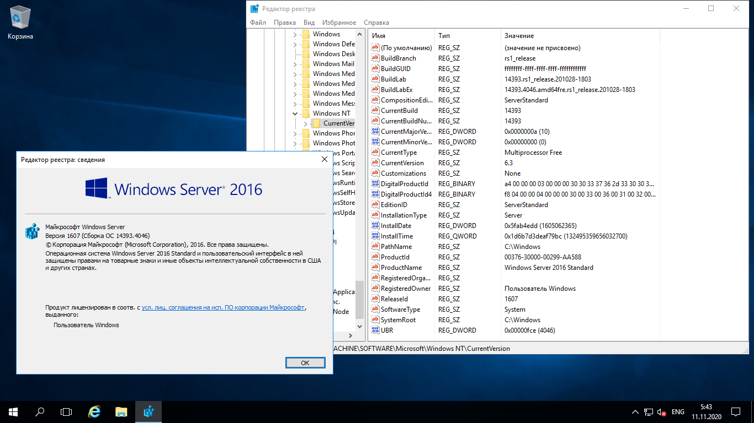Open the Action Center notifications icon
Viewport: 754px width, 423px height.
(x=736, y=411)
